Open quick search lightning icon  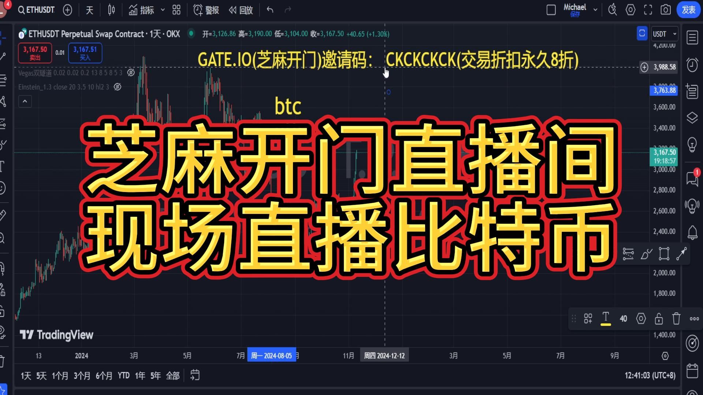[x=612, y=10]
